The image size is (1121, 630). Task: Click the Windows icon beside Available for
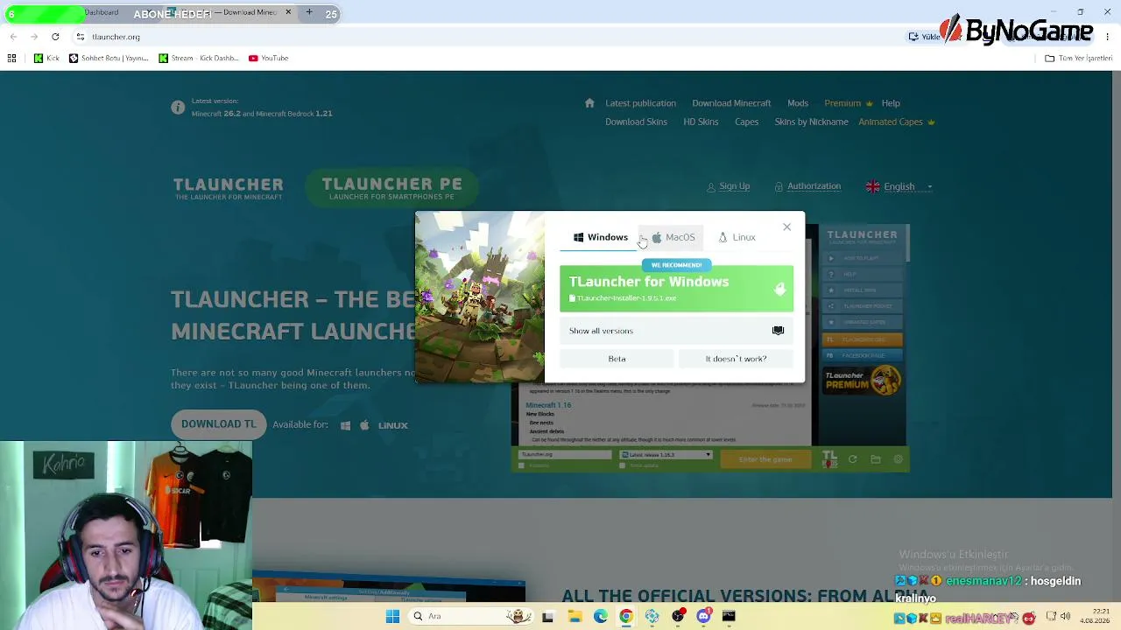345,425
